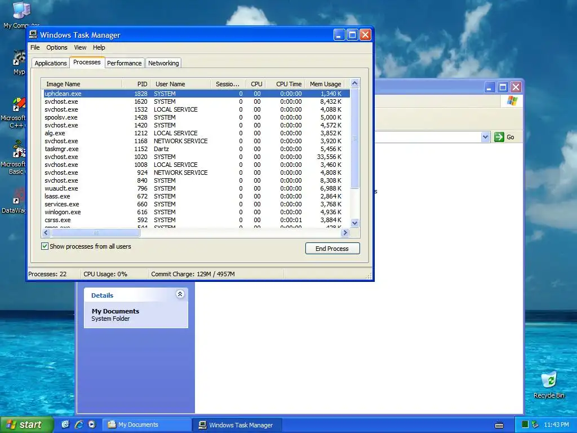Select the taskmgr.exe process row
This screenshot has height=433, width=577.
pyautogui.click(x=196, y=149)
